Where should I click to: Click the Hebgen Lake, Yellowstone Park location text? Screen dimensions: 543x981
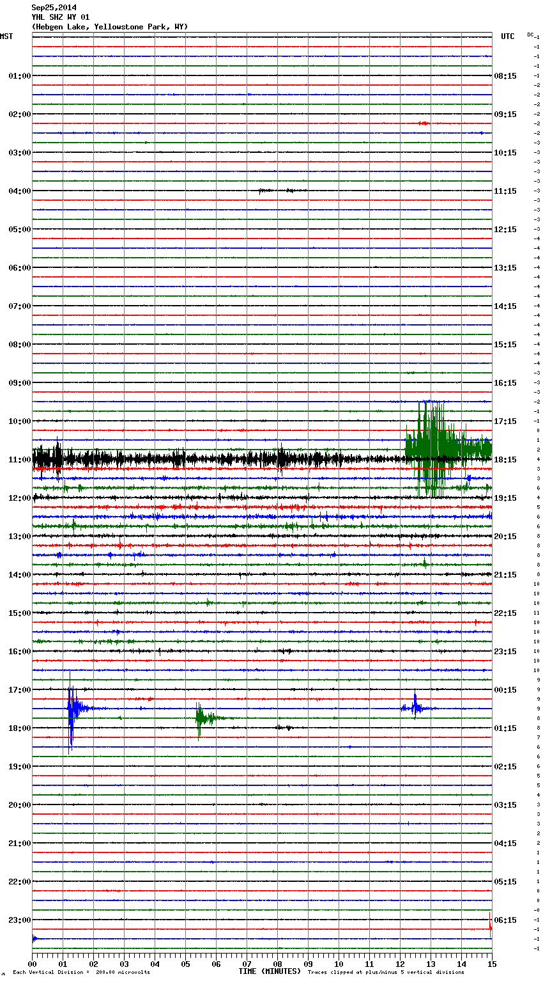tap(110, 27)
